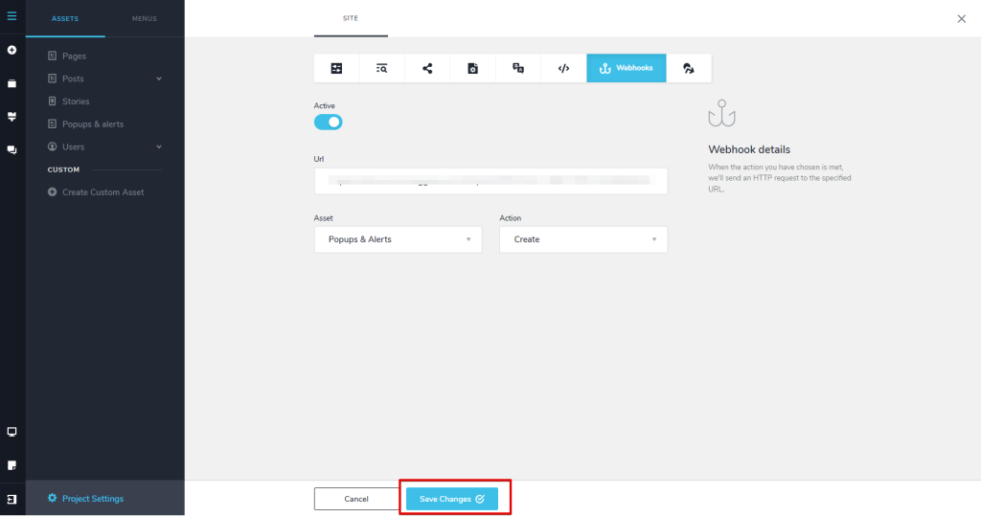Expand the Posts submenu chevron
981x517 pixels.
tap(159, 79)
